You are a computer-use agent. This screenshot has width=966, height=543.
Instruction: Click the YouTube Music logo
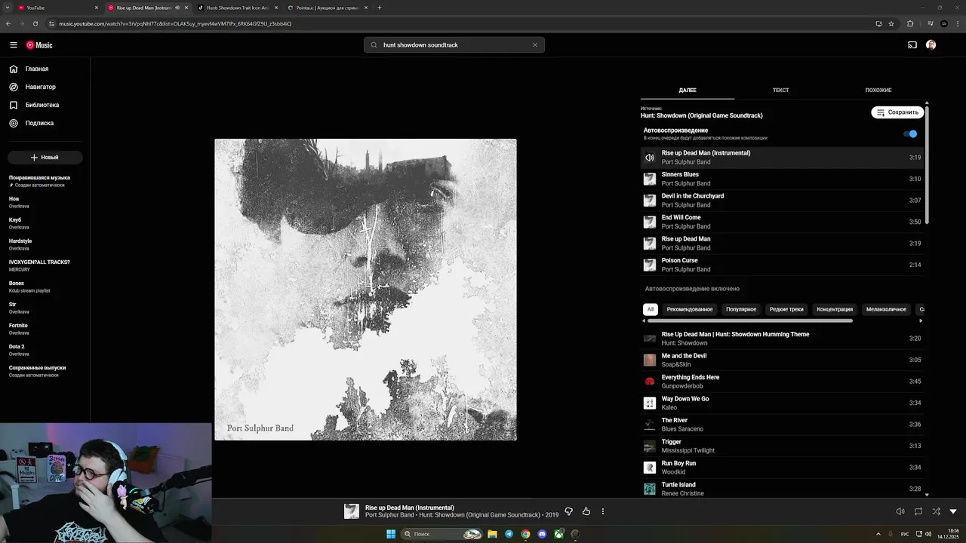point(39,45)
